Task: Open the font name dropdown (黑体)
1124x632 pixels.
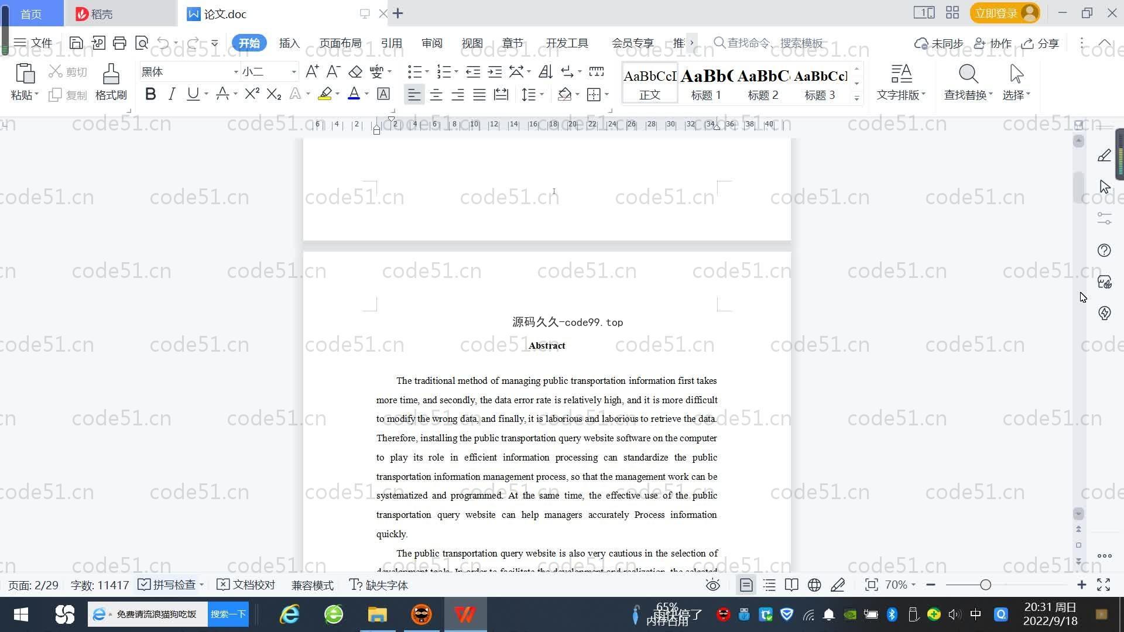Action: [236, 72]
